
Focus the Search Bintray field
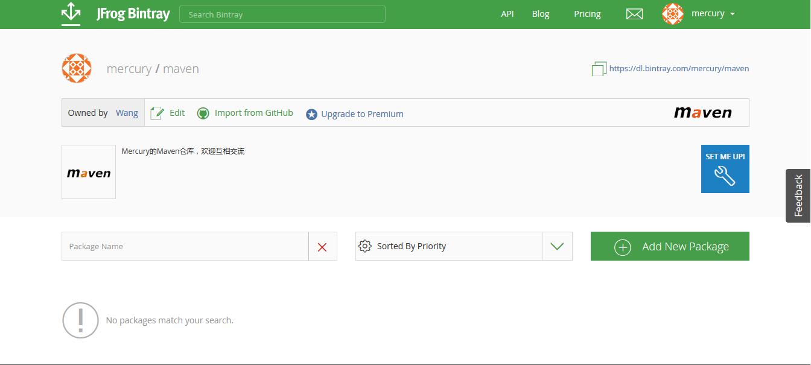(282, 14)
